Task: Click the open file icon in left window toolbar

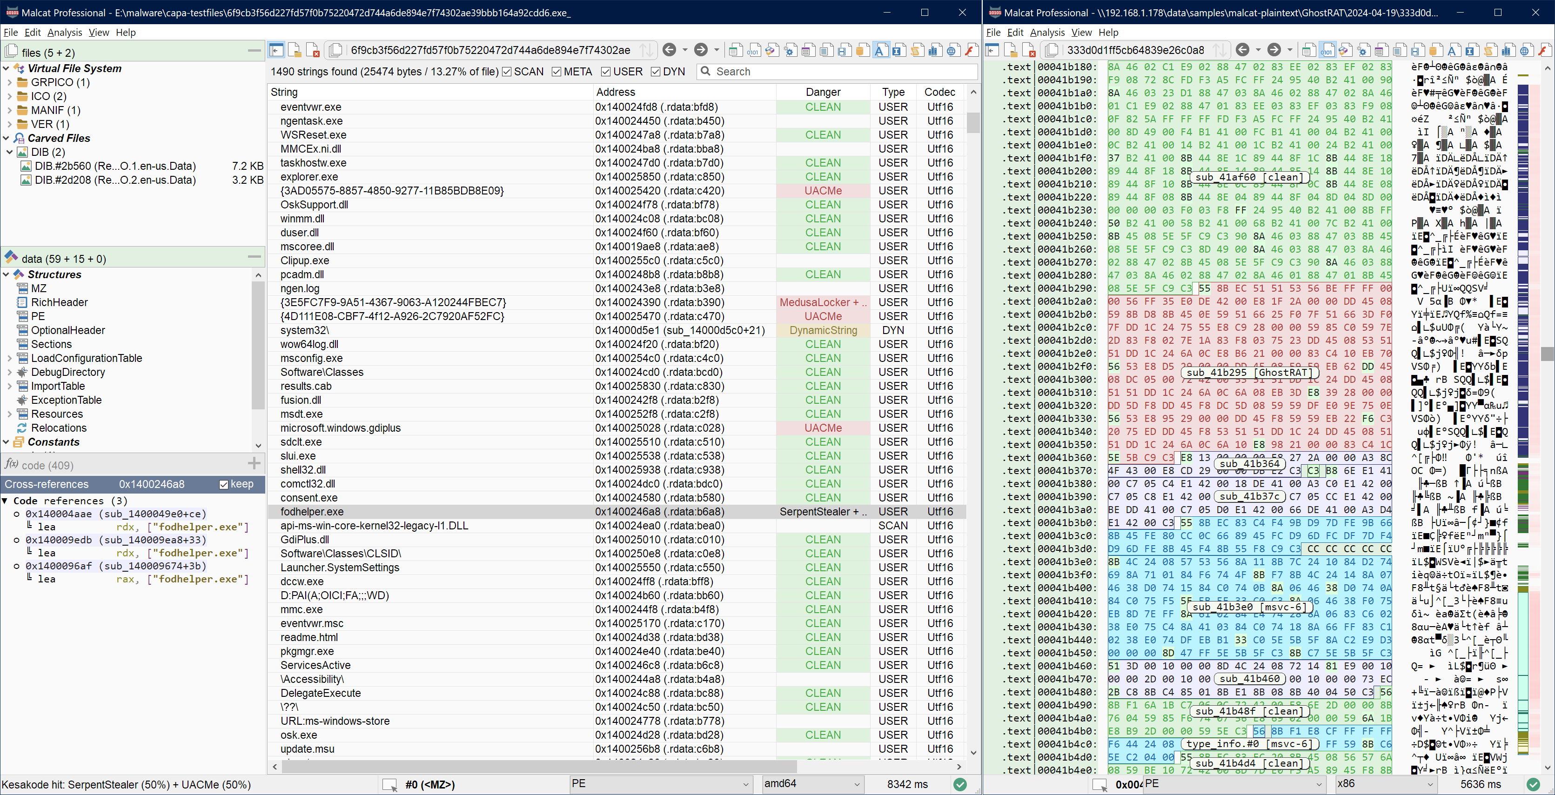Action: pos(295,50)
